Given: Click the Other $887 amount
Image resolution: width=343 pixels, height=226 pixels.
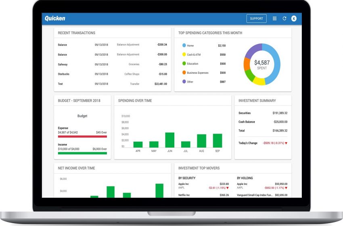Looking at the screenshot, I should [x=223, y=82].
